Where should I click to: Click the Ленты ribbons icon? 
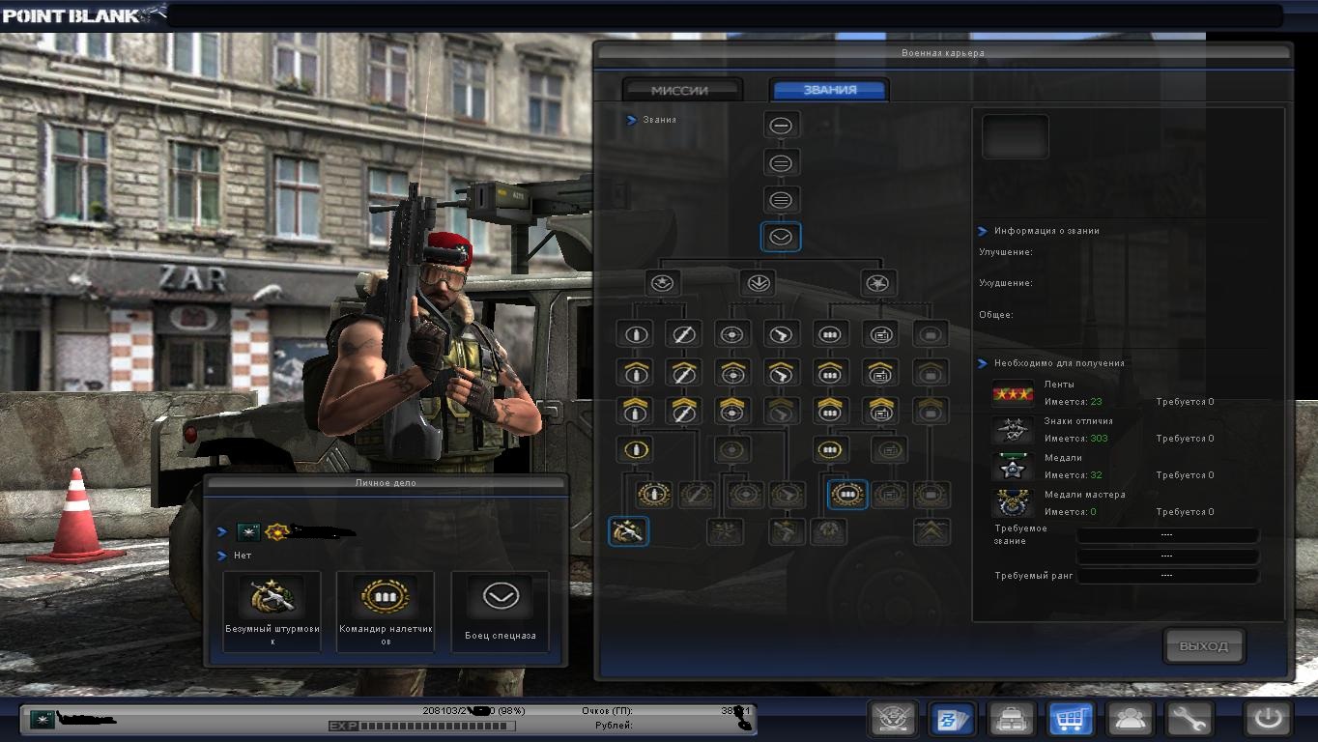point(1013,393)
